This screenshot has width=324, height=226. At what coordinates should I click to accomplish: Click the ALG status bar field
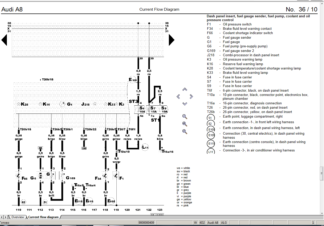224,222
